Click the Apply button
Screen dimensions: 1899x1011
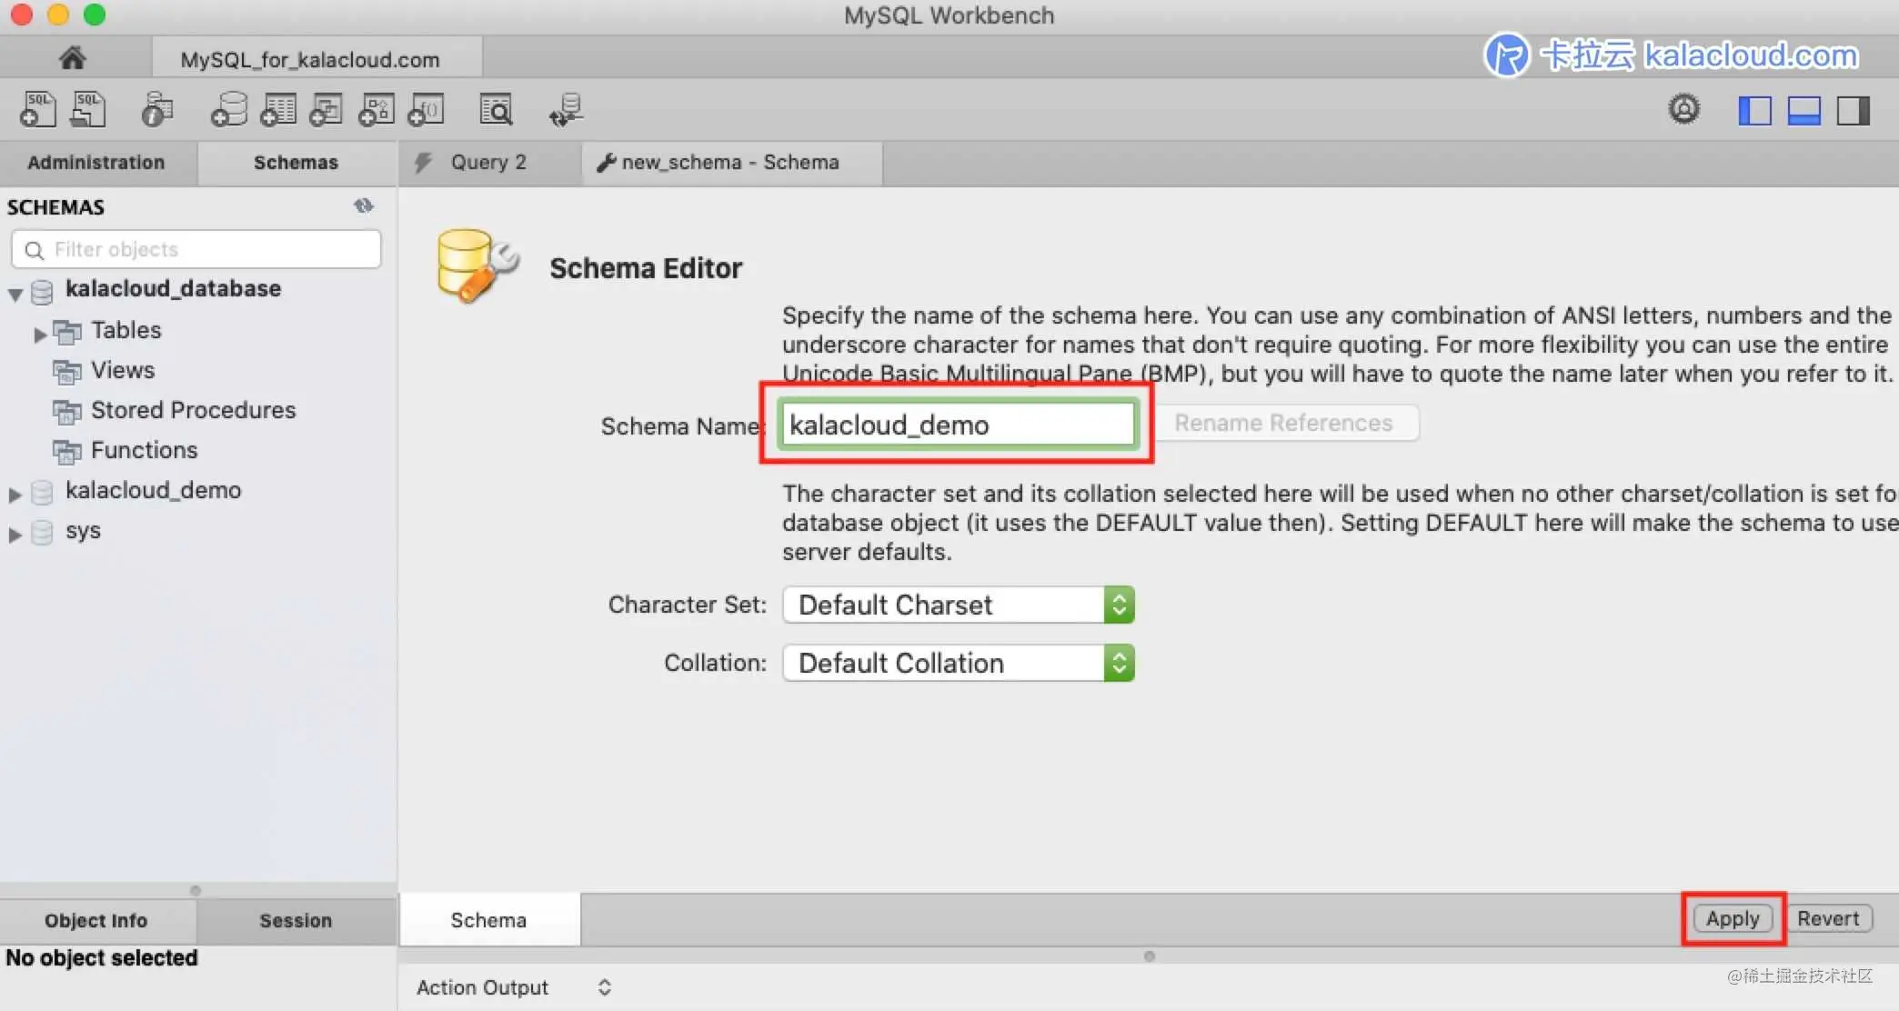[1733, 918]
